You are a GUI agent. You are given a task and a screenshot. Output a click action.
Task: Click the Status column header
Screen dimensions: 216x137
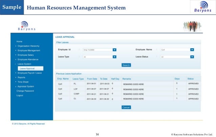(190, 79)
